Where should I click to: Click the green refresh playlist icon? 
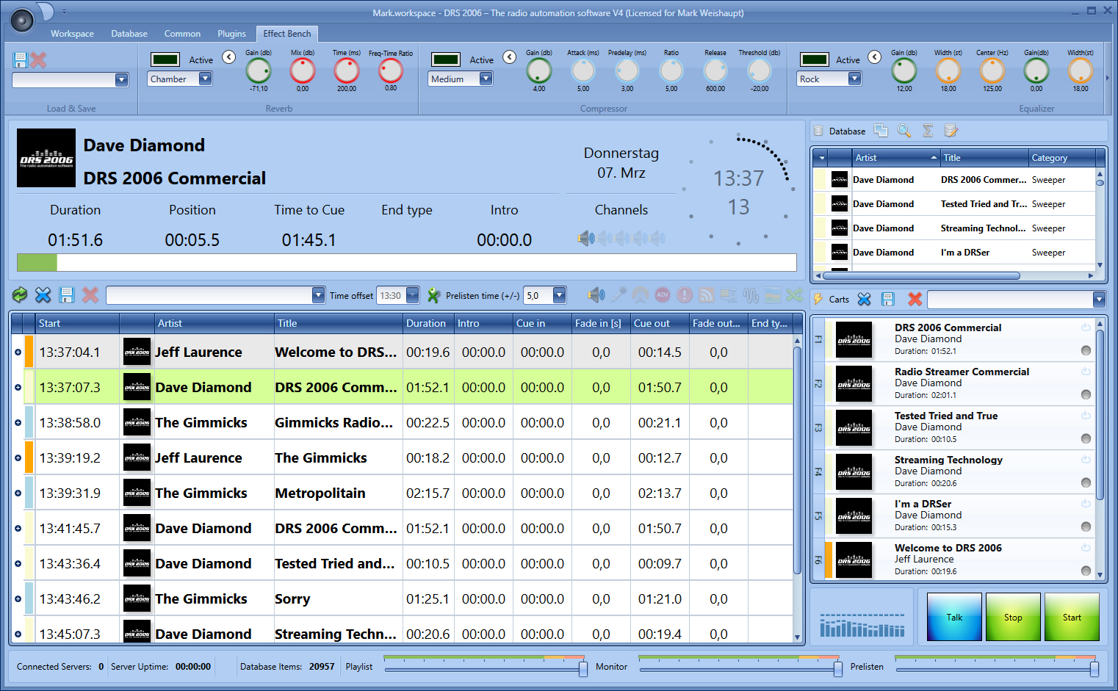pyautogui.click(x=20, y=295)
